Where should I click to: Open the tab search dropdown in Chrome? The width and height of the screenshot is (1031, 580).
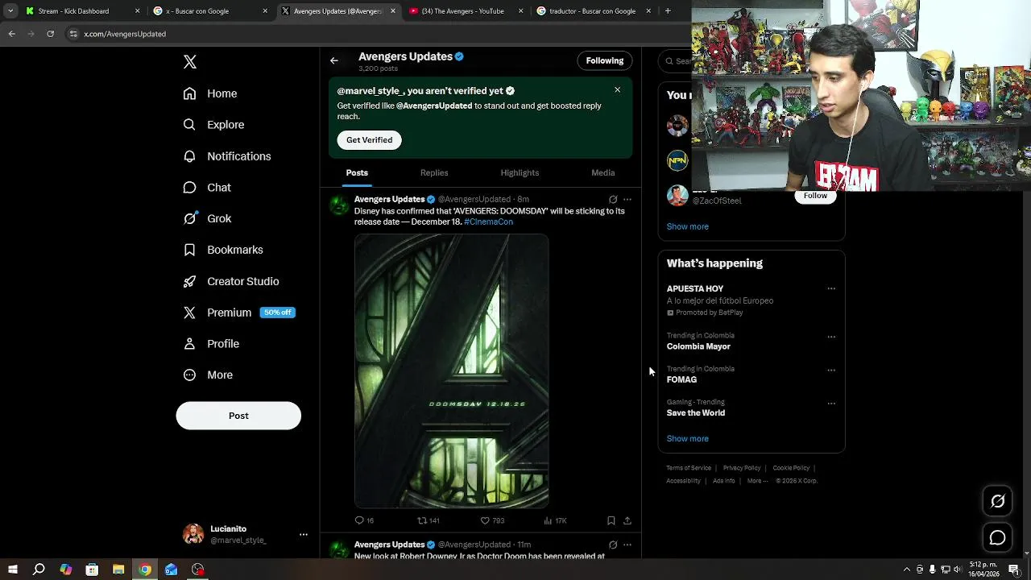pos(10,11)
